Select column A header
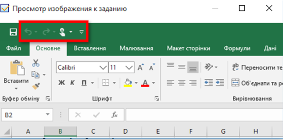Image resolution: width=283 pixels, height=140 pixels. 28,132
